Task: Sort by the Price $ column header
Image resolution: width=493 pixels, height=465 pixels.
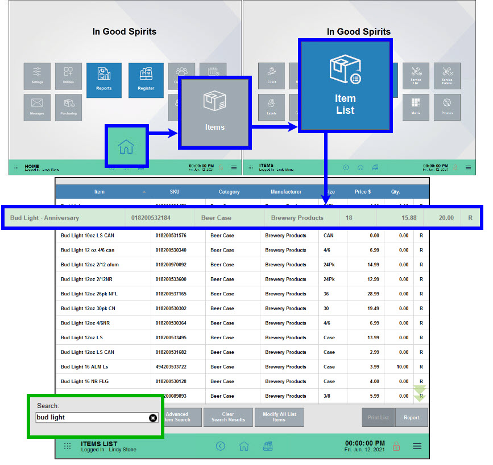Action: point(363,192)
